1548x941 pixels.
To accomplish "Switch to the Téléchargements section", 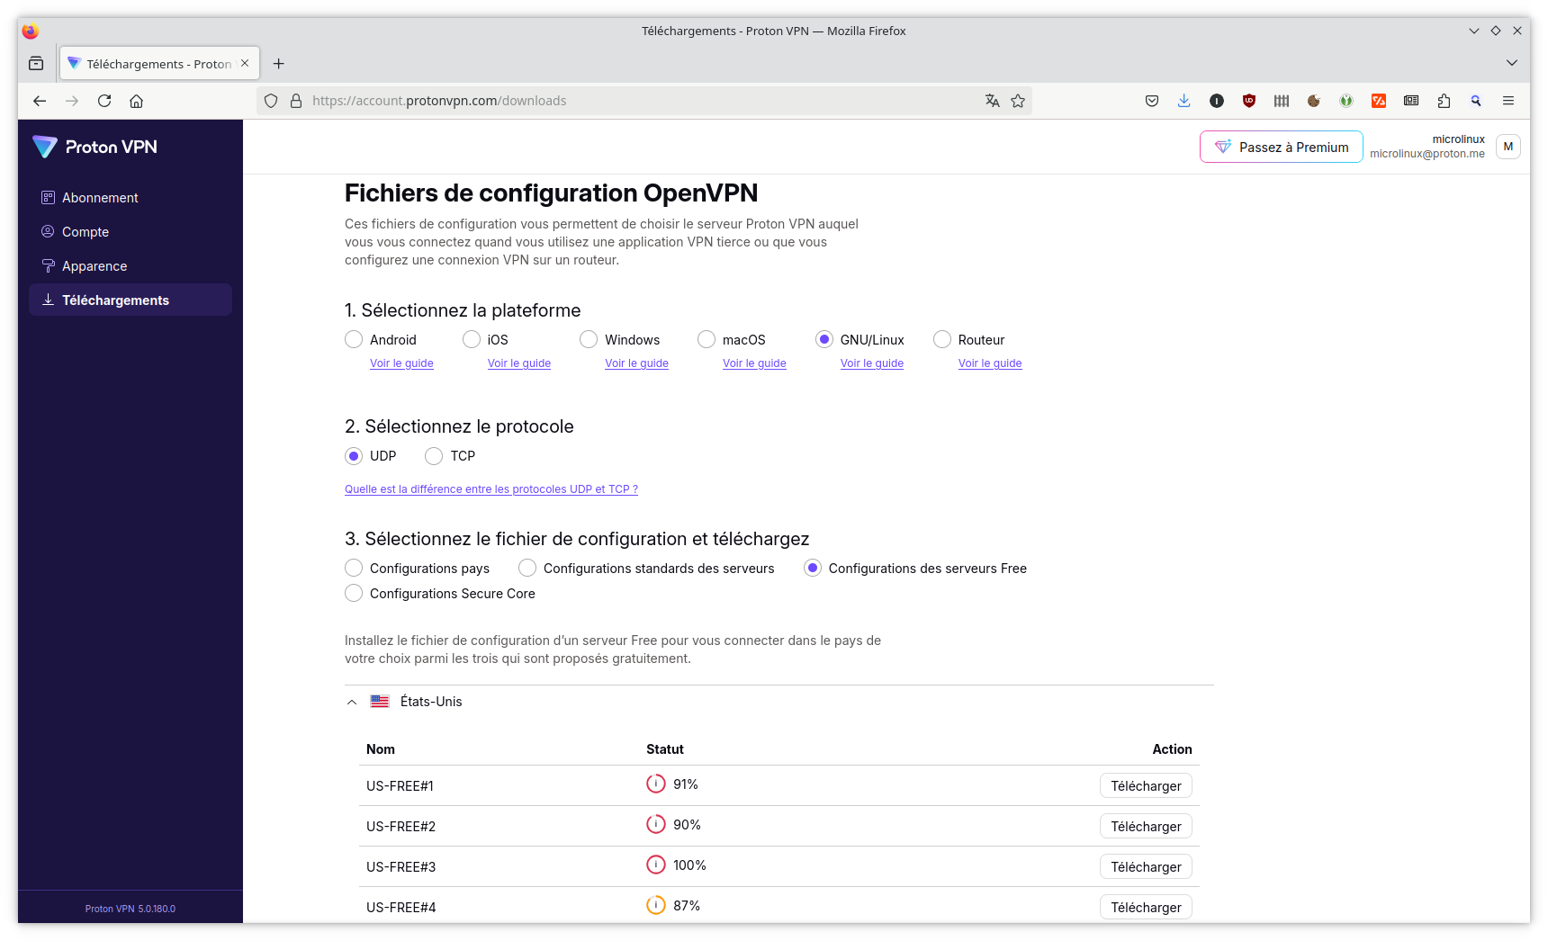I will [114, 300].
